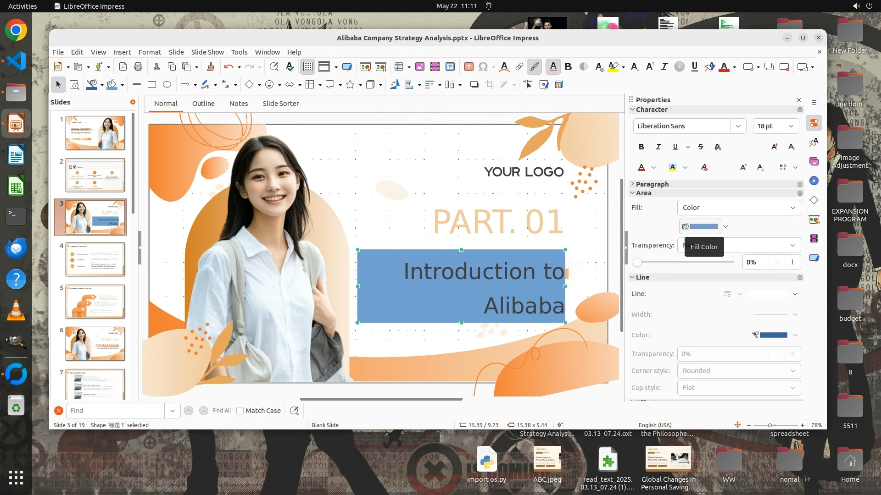Click the Find All button
881x495 pixels.
coord(222,411)
